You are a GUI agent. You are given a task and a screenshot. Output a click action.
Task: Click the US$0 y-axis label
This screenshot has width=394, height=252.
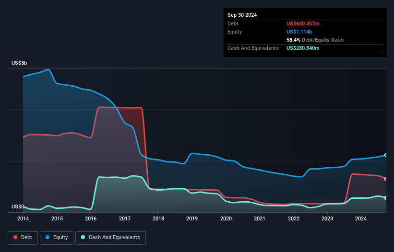pyautogui.click(x=18, y=206)
